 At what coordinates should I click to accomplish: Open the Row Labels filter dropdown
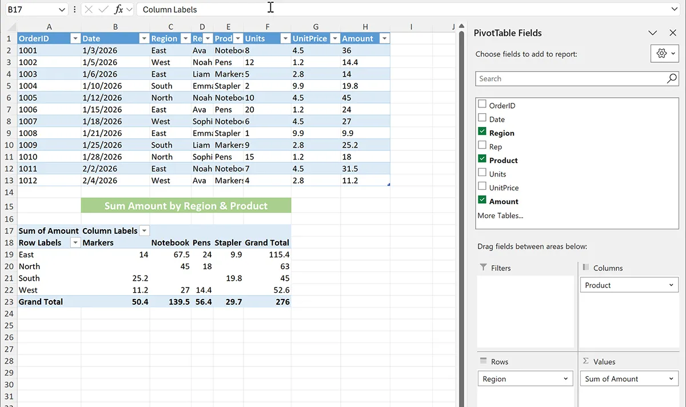pos(74,243)
